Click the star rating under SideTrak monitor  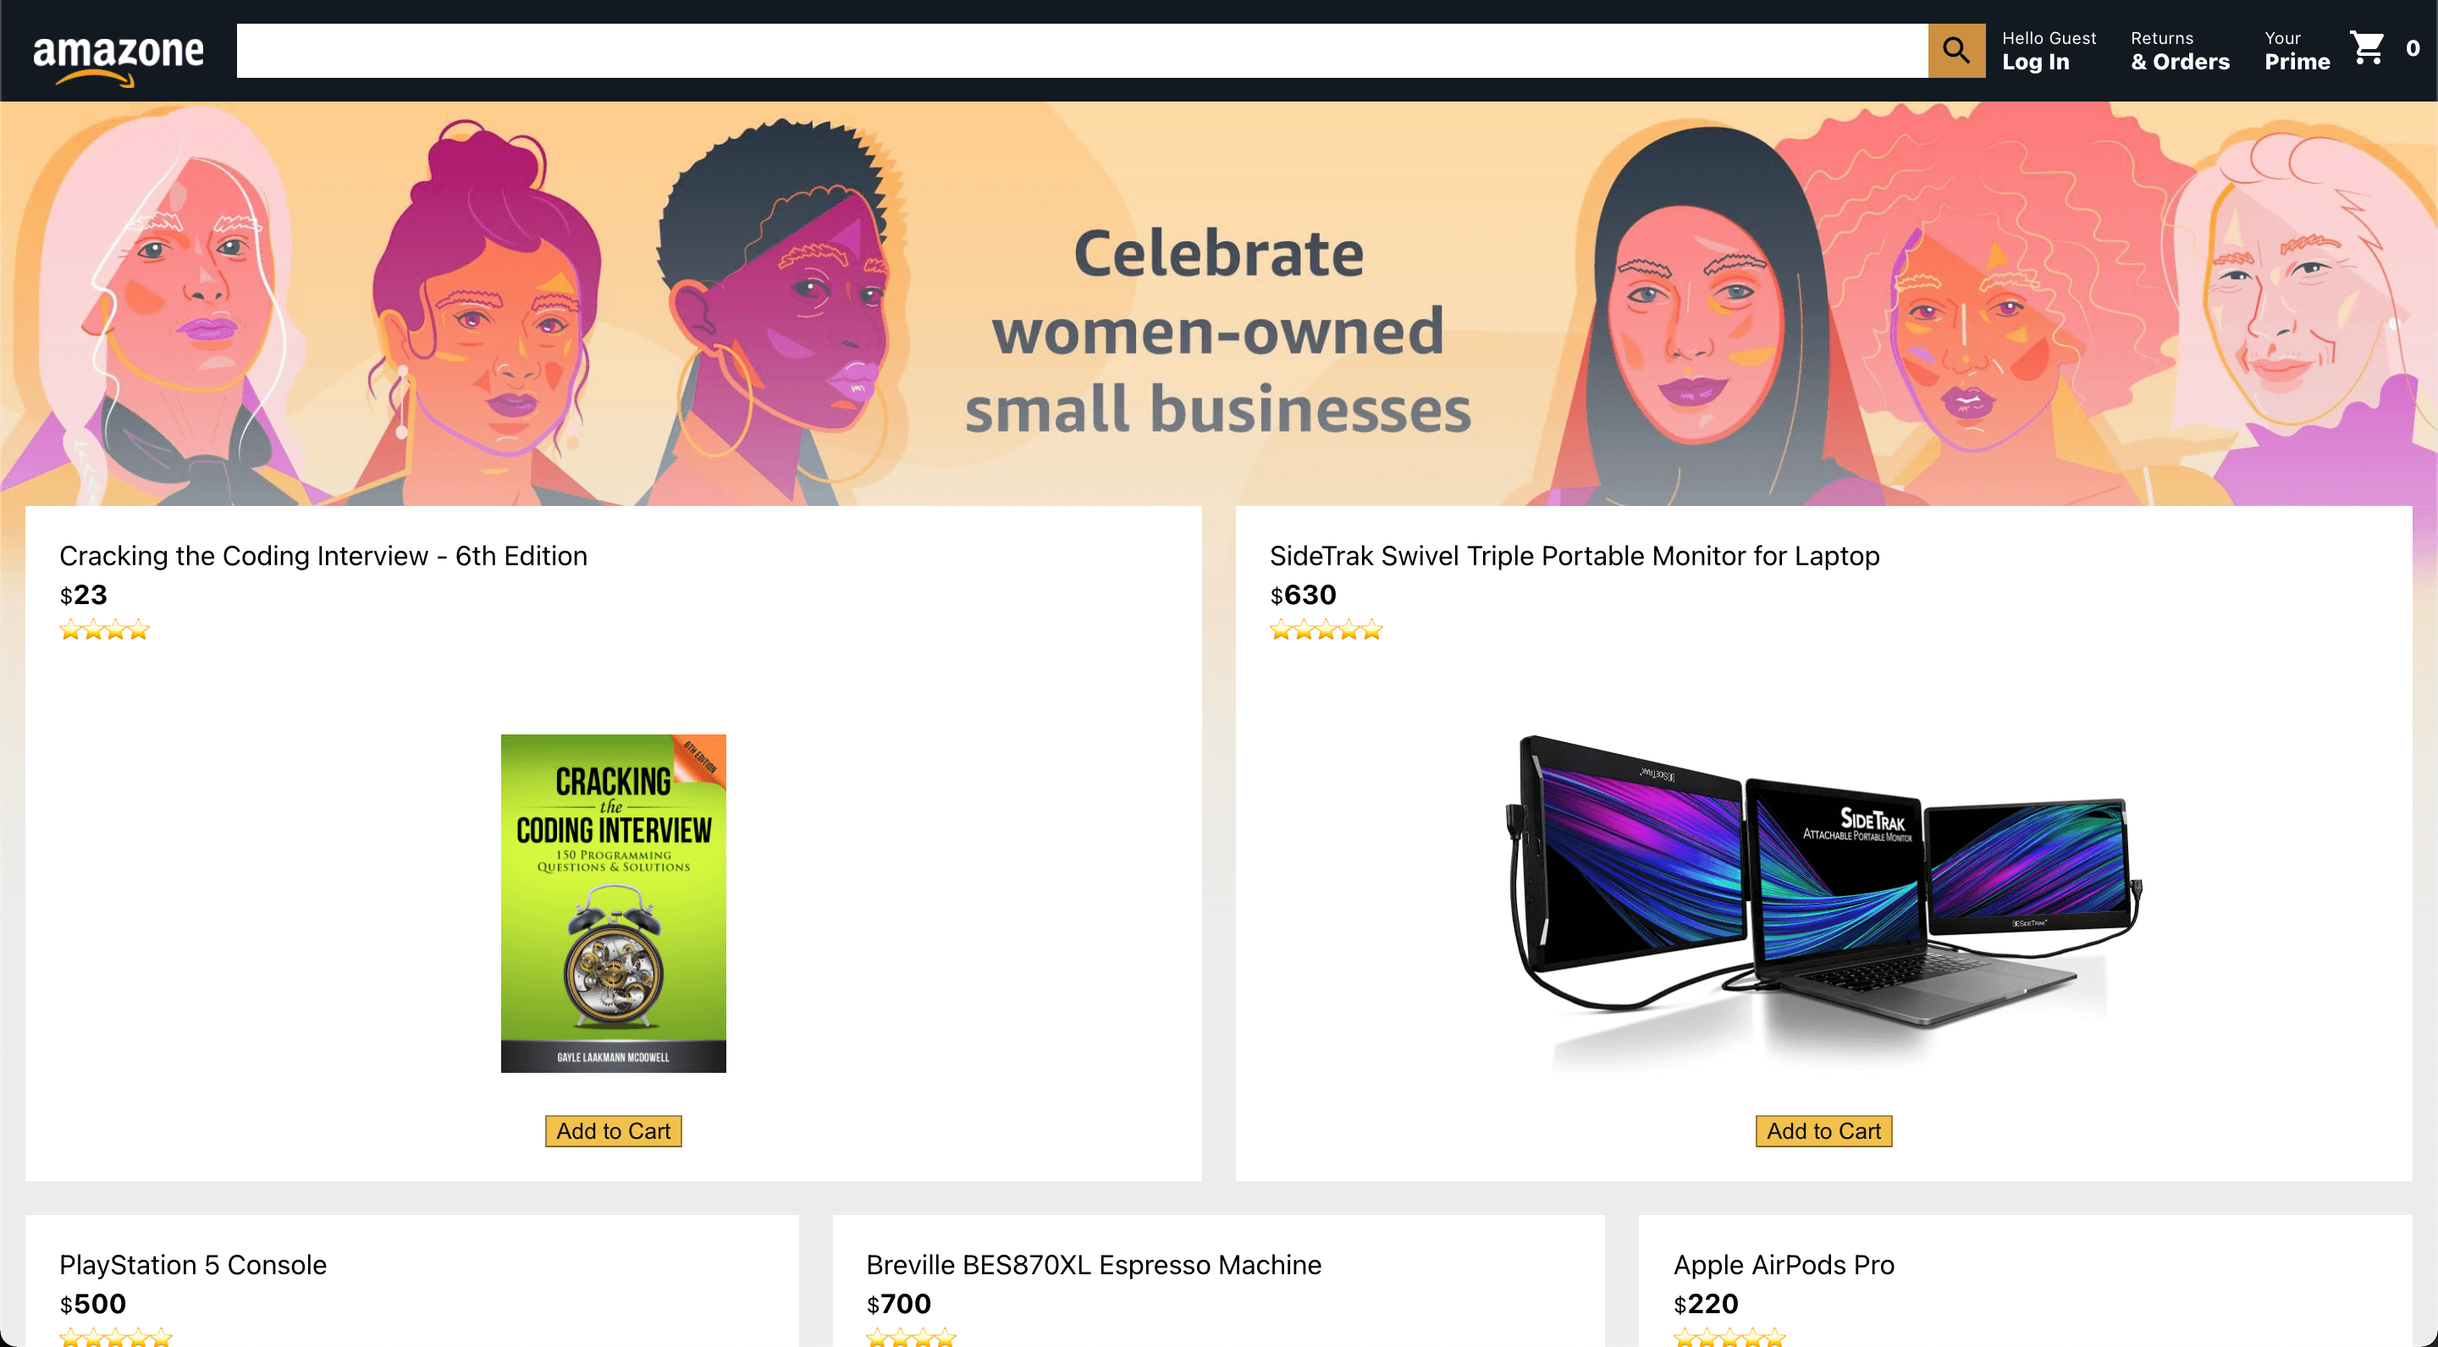[x=1326, y=630]
